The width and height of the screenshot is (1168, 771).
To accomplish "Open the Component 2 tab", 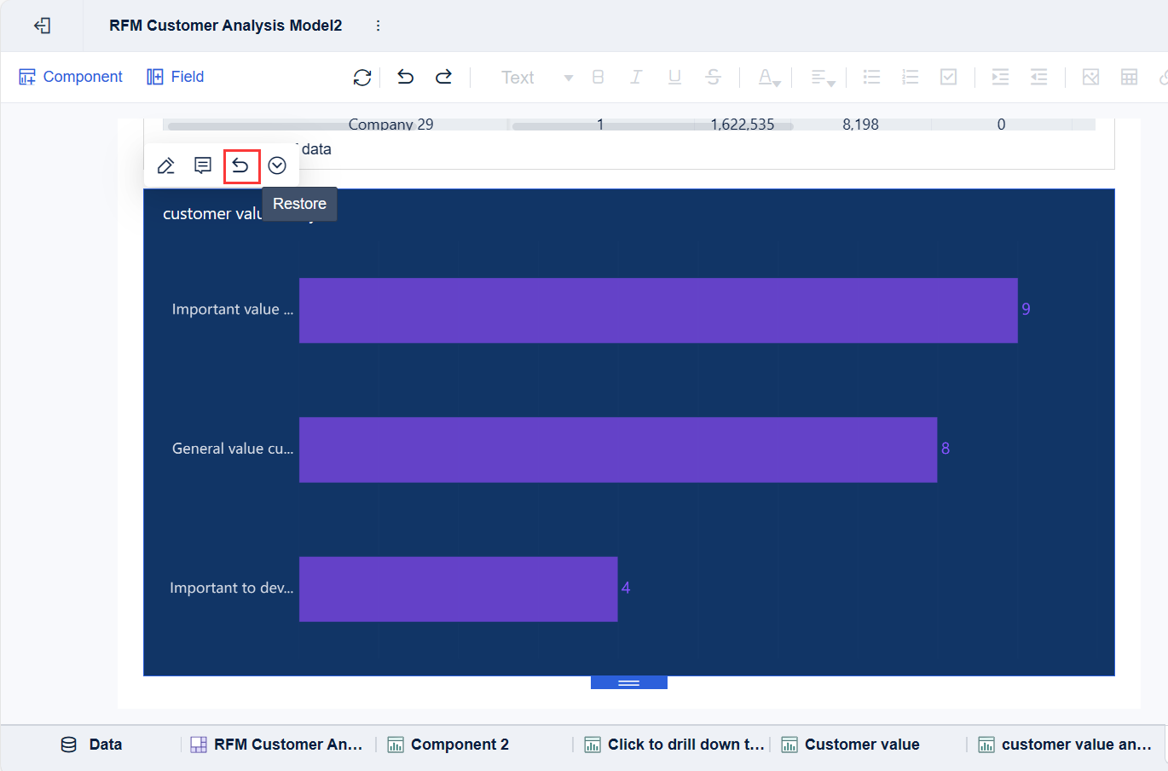I will [x=448, y=745].
